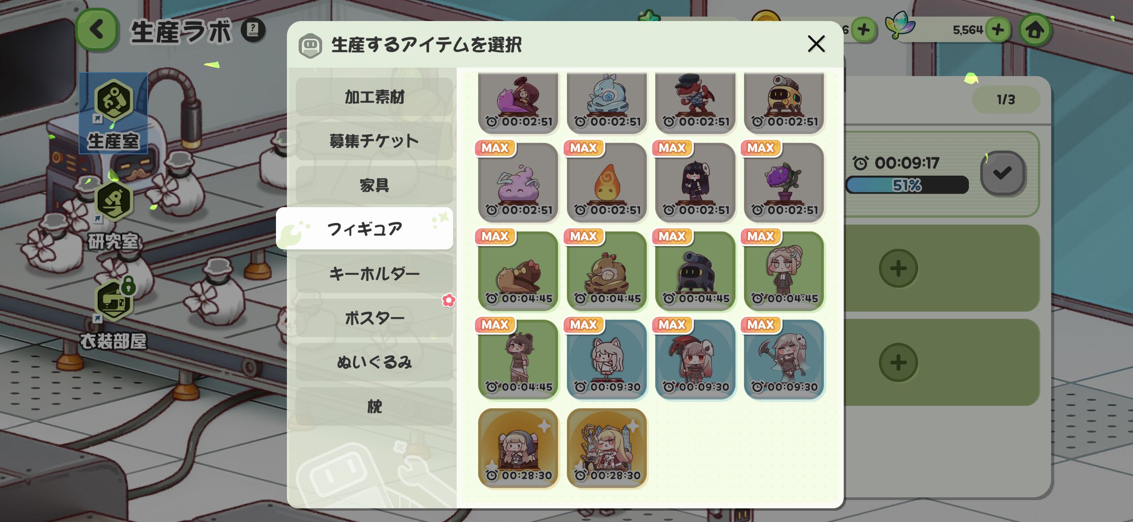The height and width of the screenshot is (522, 1133).
Task: Open the 研究室 research room icon
Action: [x=113, y=214]
